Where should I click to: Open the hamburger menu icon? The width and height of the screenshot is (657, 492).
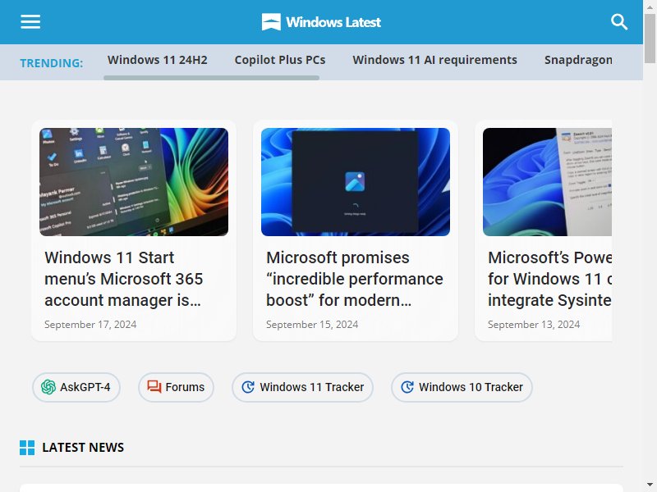point(30,22)
